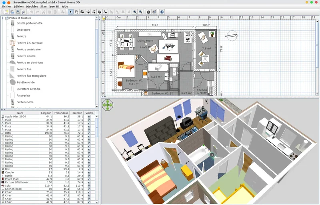320x205 pixels.
Task: Click the Paste clipboard icon
Action: coord(55,12)
